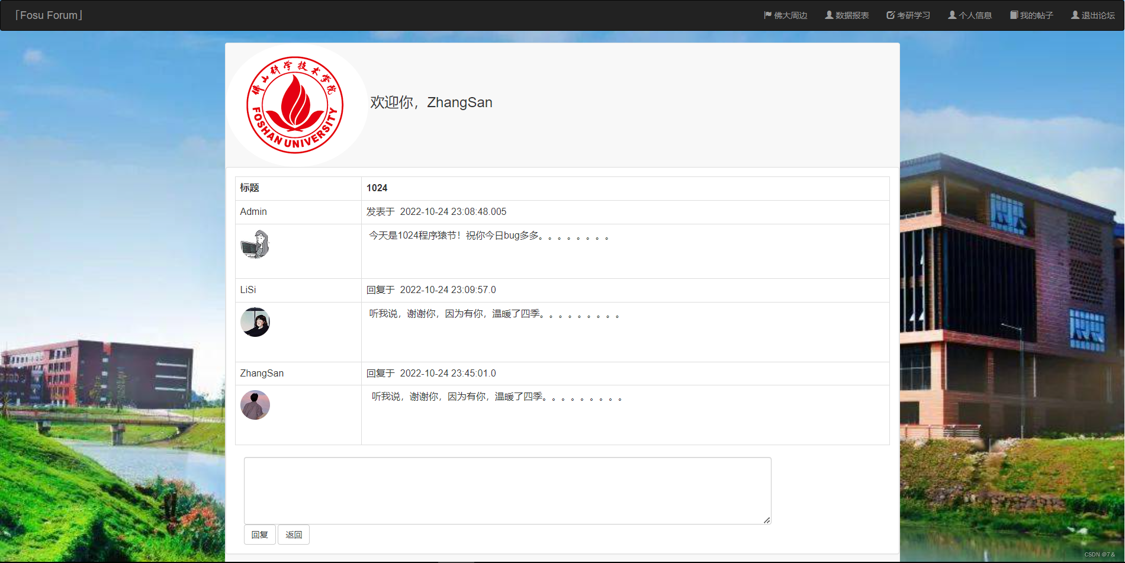The height and width of the screenshot is (563, 1125).
Task: Open the Fosu Forum home link
Action: (x=49, y=15)
